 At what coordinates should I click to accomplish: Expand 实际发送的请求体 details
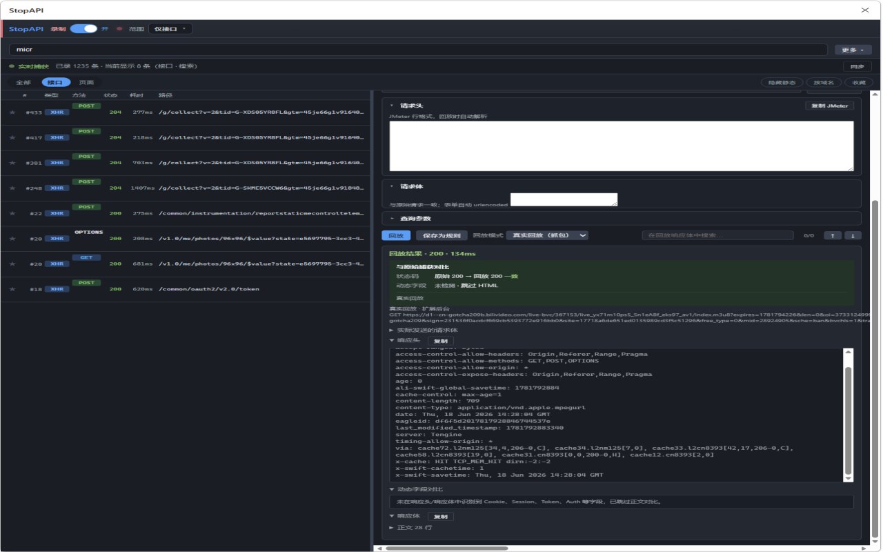click(x=424, y=330)
